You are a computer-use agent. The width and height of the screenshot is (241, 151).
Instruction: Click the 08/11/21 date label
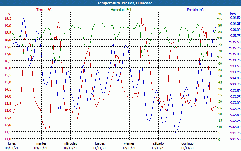pos(12,148)
